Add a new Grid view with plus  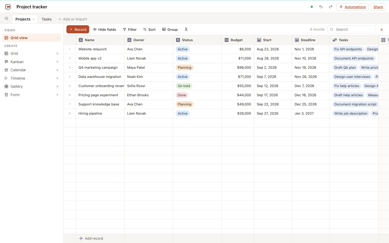click(57, 53)
